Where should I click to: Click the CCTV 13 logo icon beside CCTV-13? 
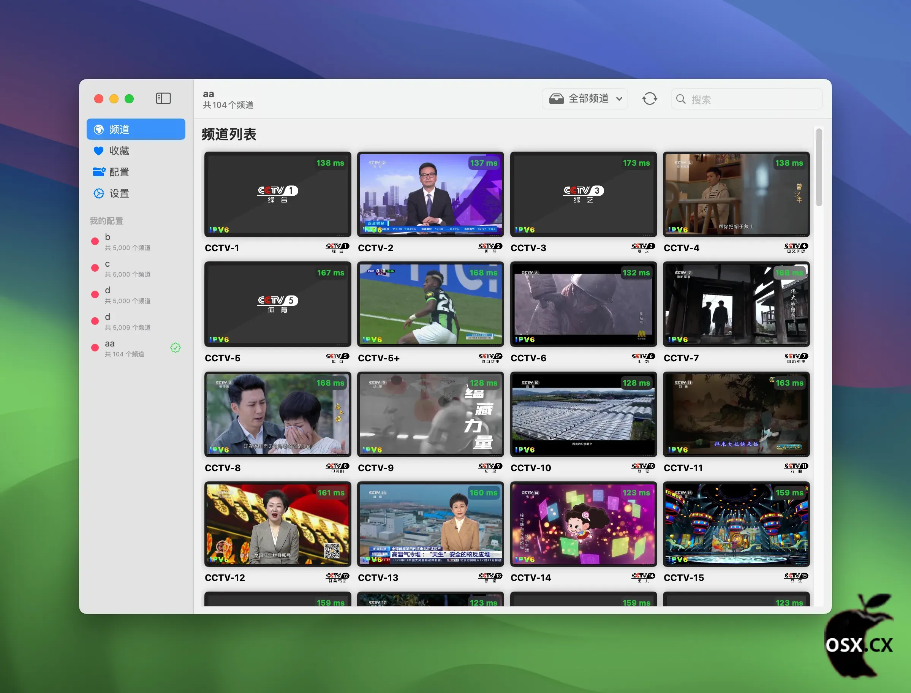(x=490, y=577)
